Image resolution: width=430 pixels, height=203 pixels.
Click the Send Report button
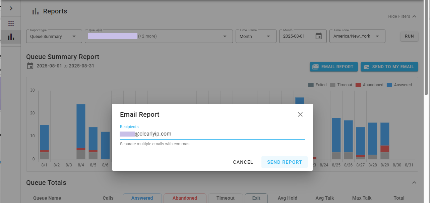(284, 162)
